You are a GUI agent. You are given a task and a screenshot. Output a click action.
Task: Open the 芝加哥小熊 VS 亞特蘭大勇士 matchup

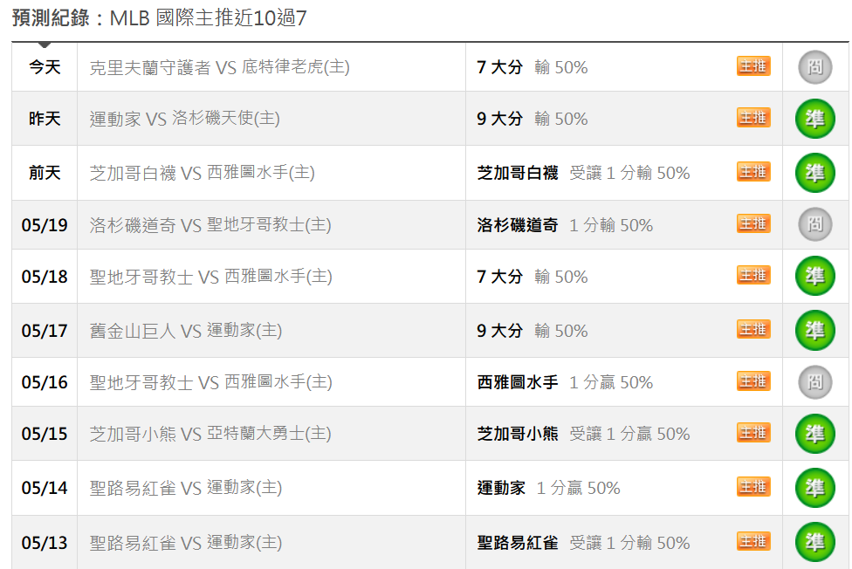point(210,434)
